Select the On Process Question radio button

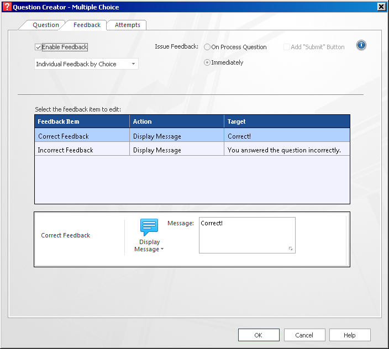[207, 47]
